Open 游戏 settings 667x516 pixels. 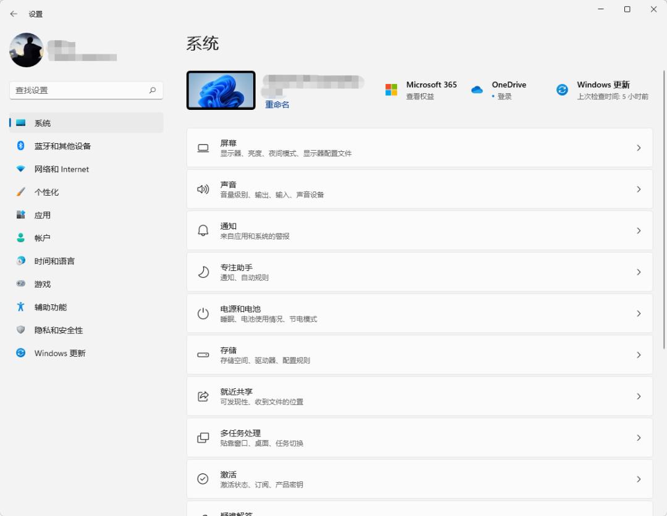(42, 284)
